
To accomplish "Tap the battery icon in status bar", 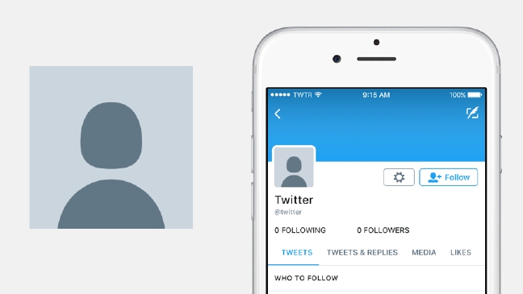I will tap(475, 95).
